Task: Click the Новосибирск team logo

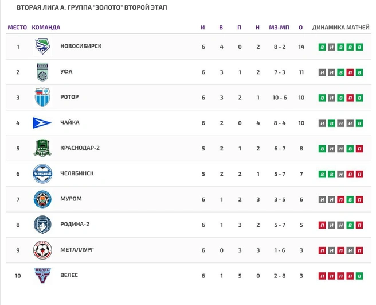Action: click(x=42, y=47)
